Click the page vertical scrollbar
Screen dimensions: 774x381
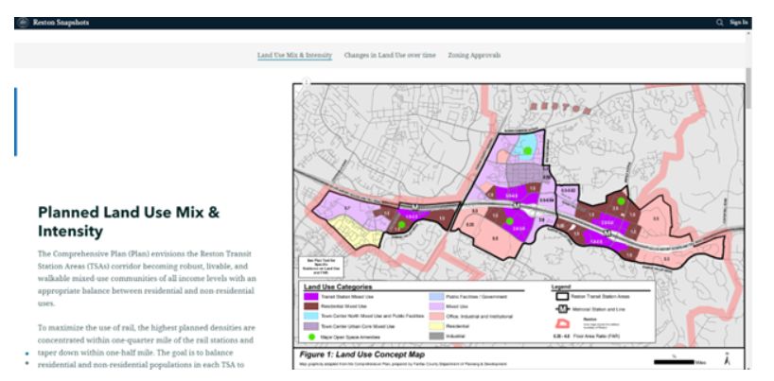(748, 189)
